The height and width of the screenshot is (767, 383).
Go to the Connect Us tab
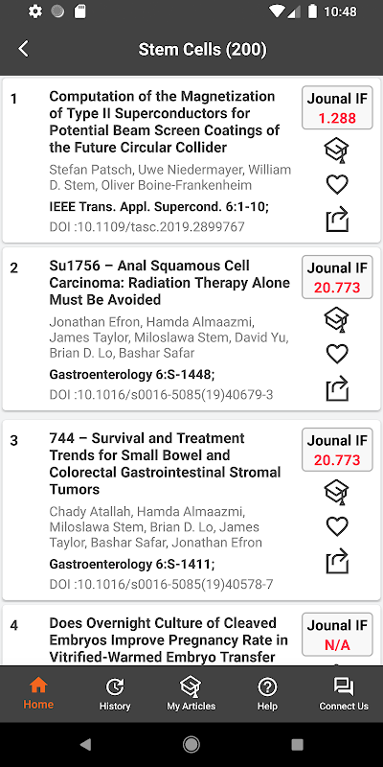tap(344, 694)
